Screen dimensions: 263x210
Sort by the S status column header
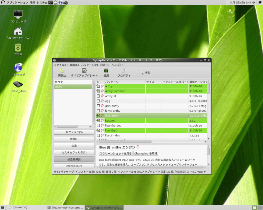point(98,82)
